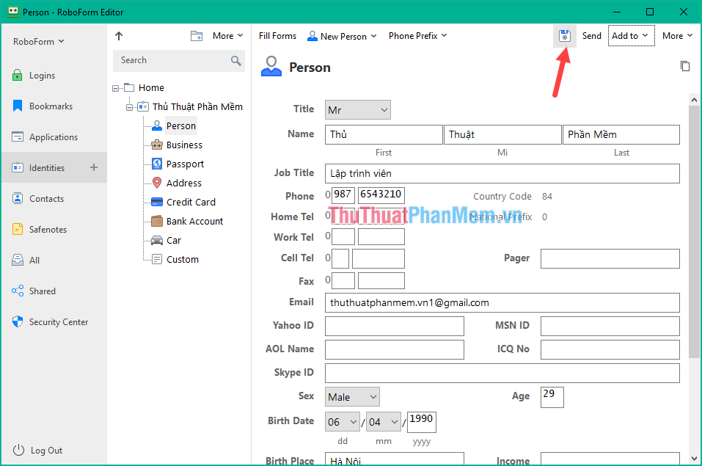Open the Sex dropdown showing Male
702x466 pixels.
coord(352,396)
